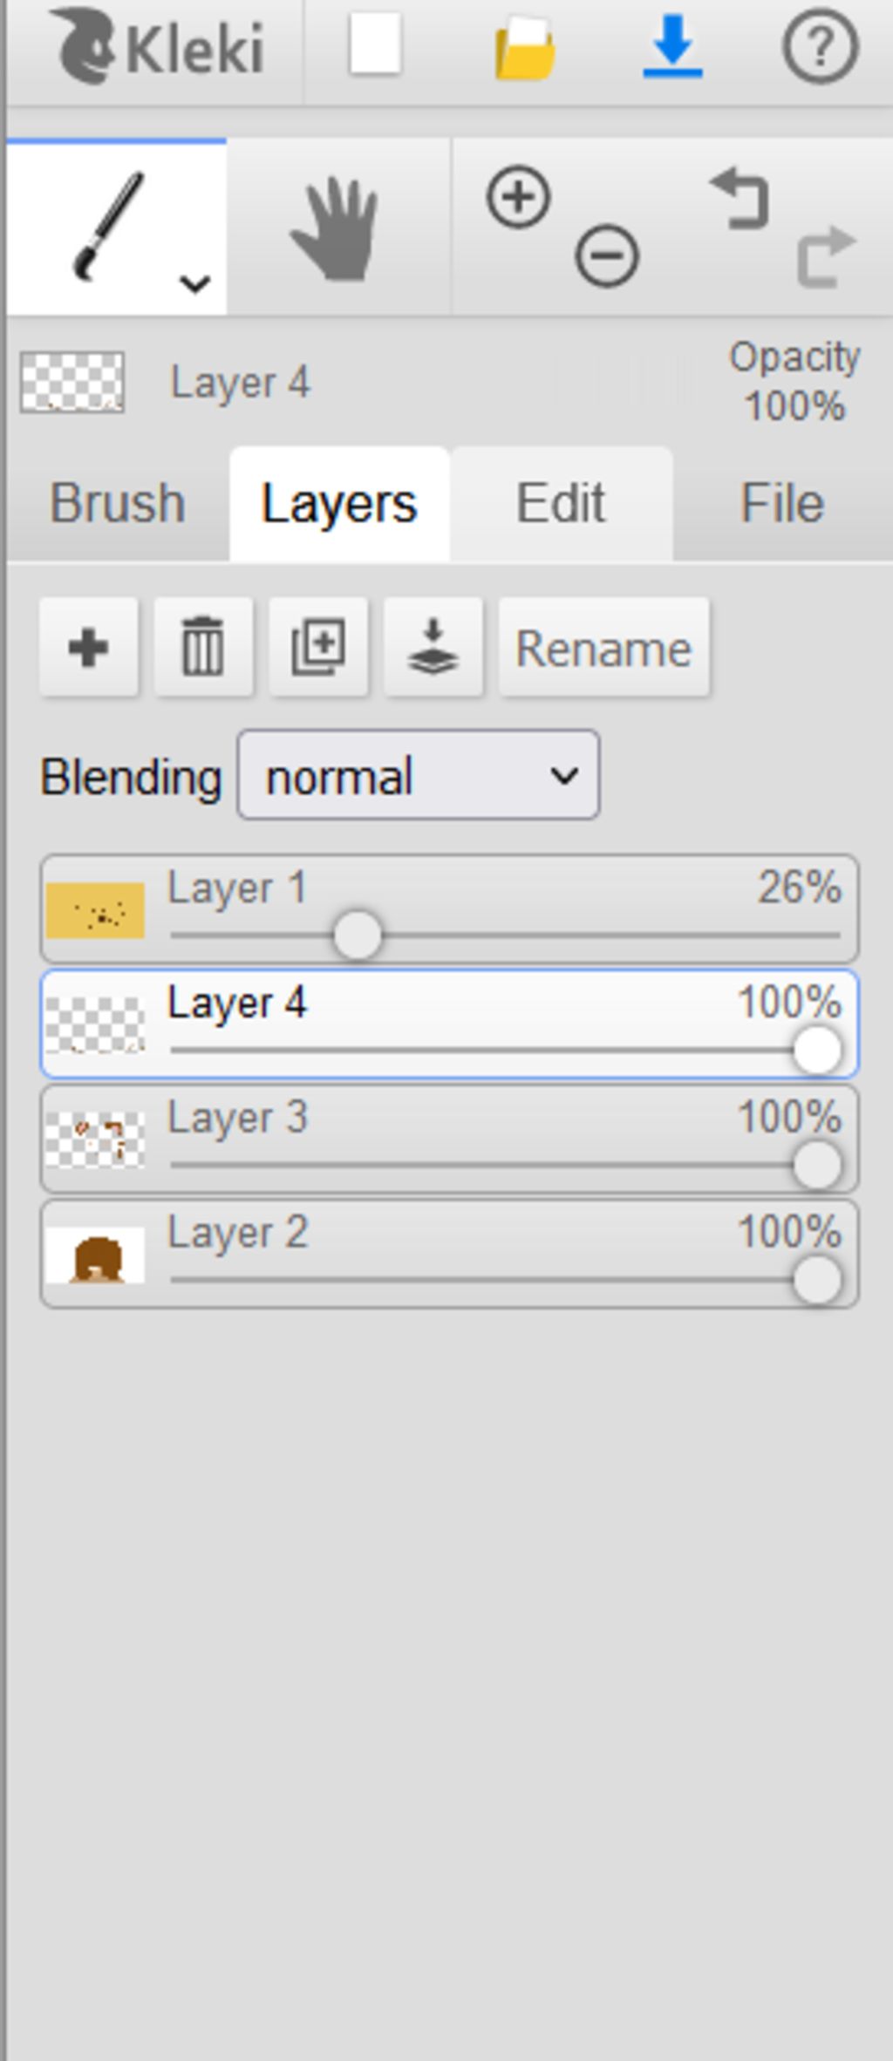Delete the layer with the trash icon

coord(203,648)
